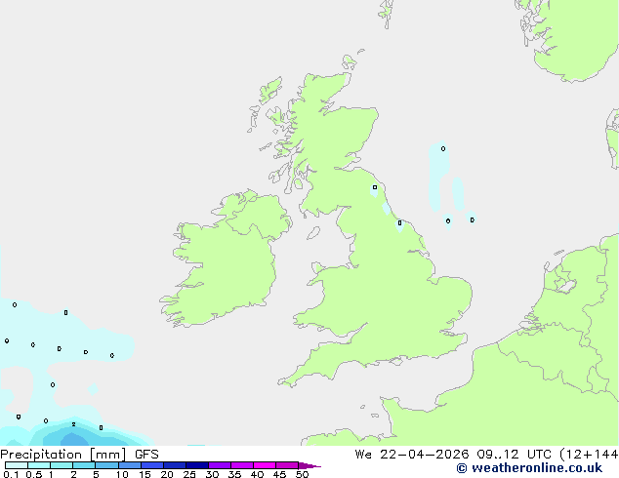Click the 'Precipitation [mm]' title text
The height and width of the screenshot is (478, 619).
(x=63, y=455)
